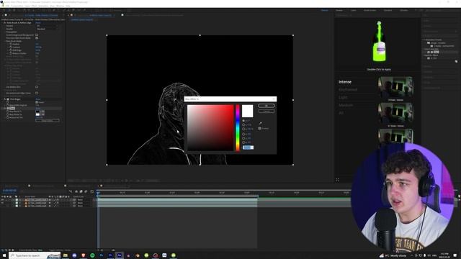The height and width of the screenshot is (259, 461).
Task: Toggle Invert Foreground/Background checkbox
Action: tap(37, 35)
